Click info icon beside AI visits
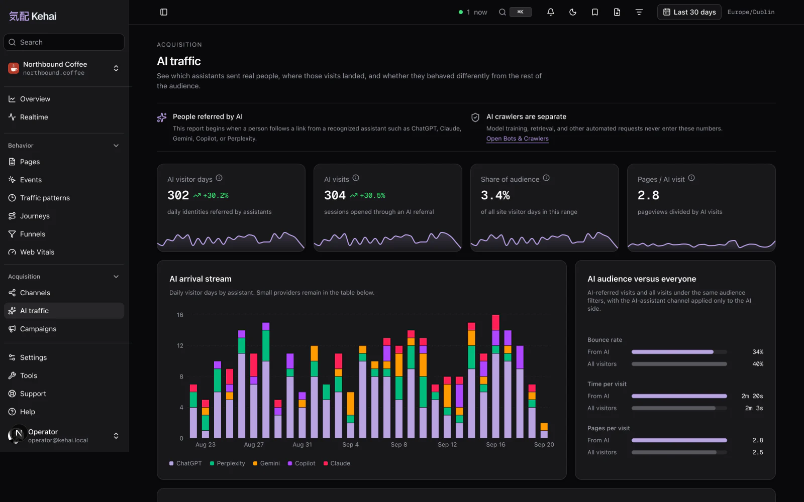804x502 pixels. (356, 178)
